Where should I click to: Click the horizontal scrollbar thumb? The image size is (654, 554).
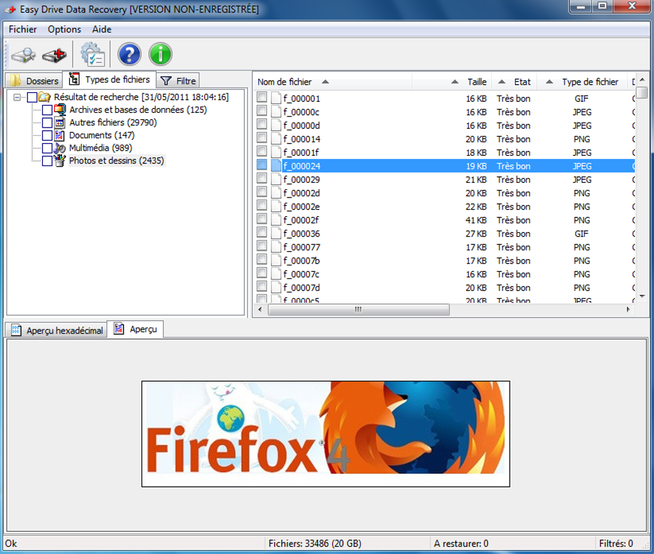[x=358, y=309]
